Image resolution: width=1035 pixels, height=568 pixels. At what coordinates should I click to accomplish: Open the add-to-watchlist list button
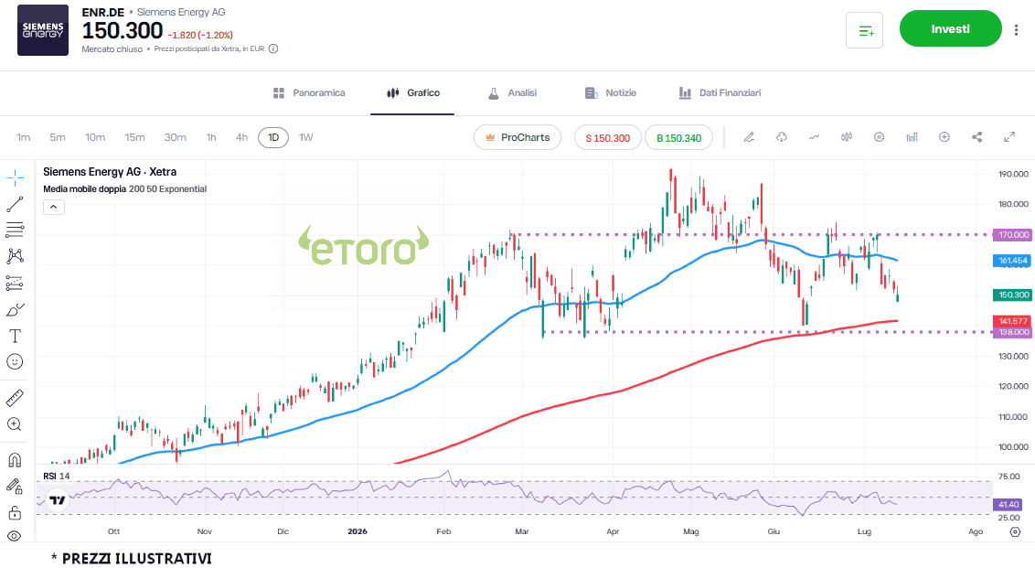(x=864, y=30)
